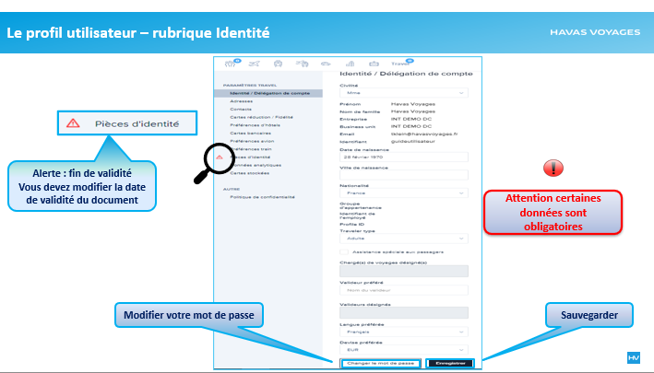654x373 pixels.
Task: Click the Changer le mot de passe button
Action: [381, 364]
